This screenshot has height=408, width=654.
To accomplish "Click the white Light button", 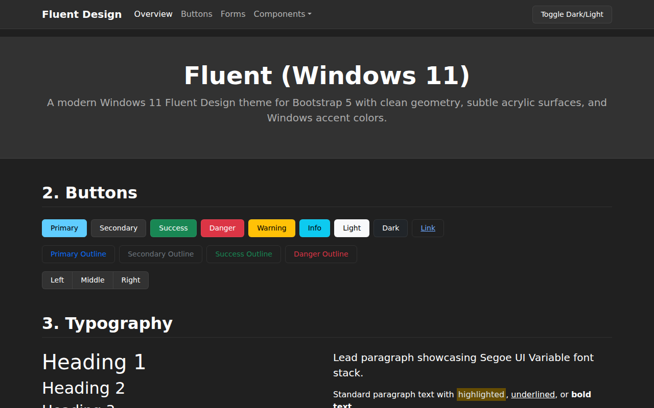I will 352,228.
